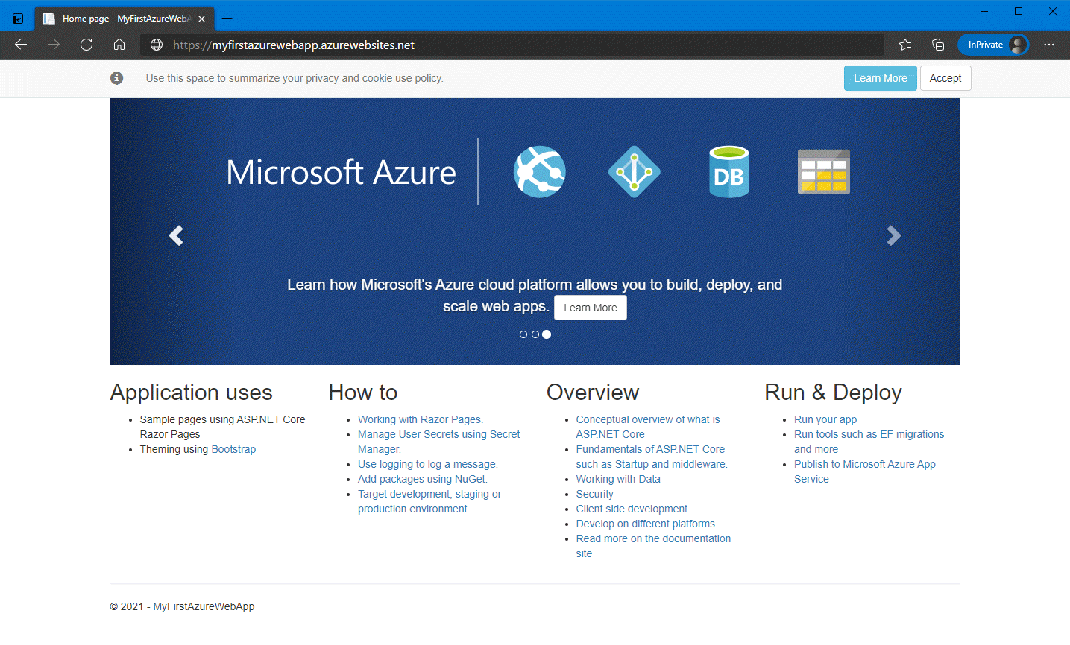Open Add packages using NuGet link
The width and height of the screenshot is (1070, 645).
pyautogui.click(x=423, y=479)
